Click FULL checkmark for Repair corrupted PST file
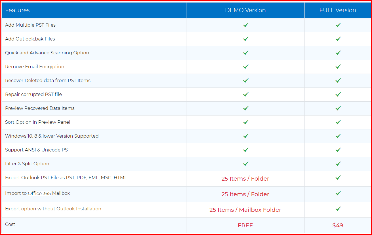This screenshot has height=235, width=372. tap(338, 94)
